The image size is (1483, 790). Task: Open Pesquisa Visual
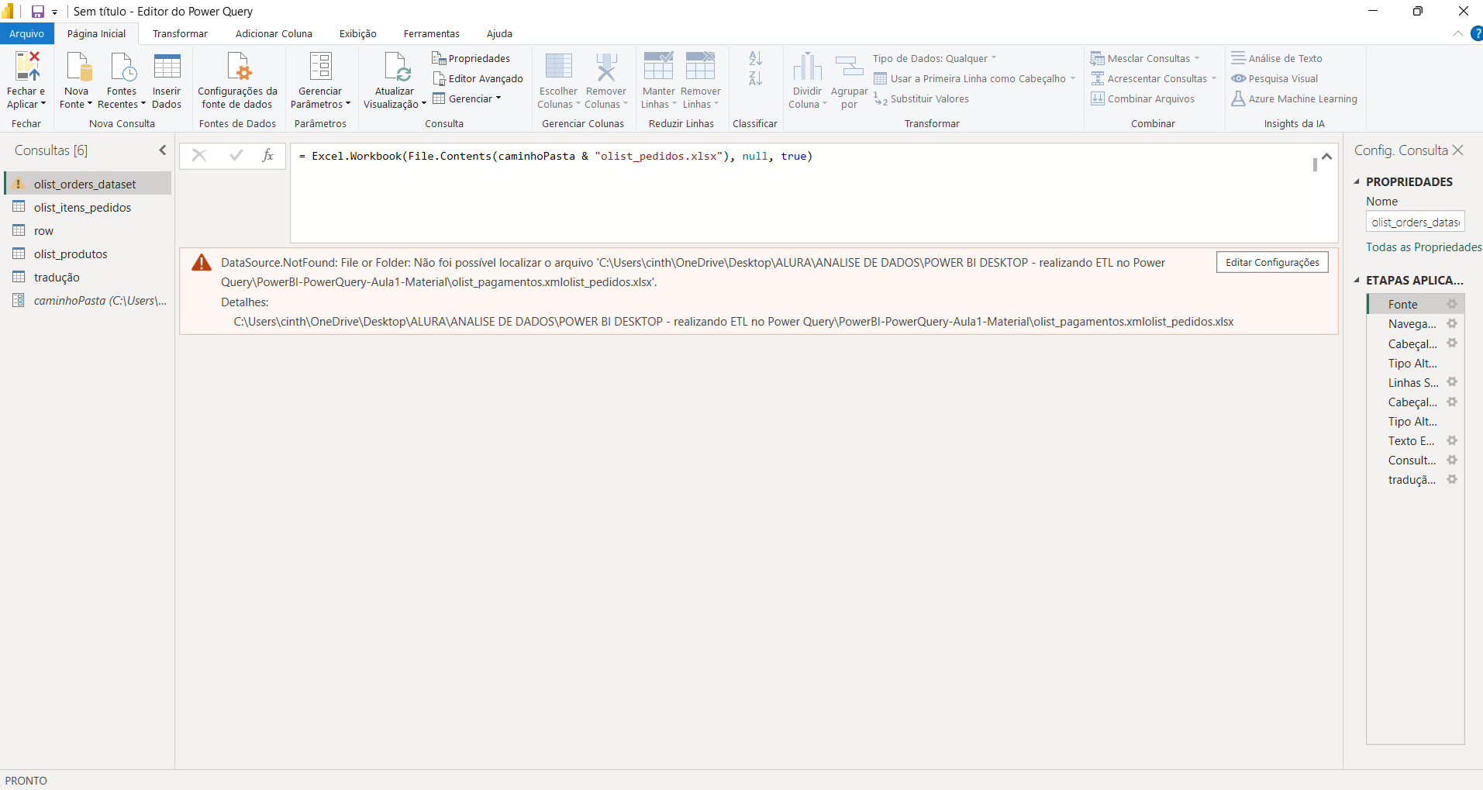click(x=1274, y=78)
